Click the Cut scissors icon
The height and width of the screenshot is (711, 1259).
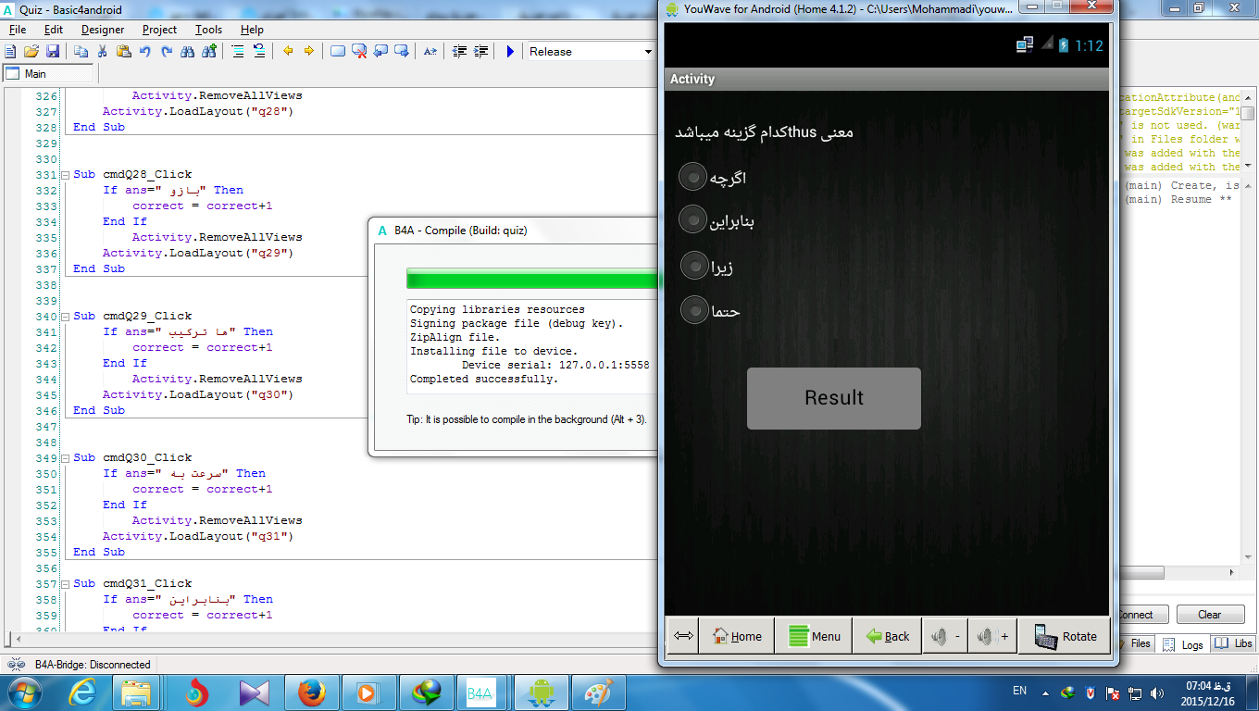tap(103, 52)
